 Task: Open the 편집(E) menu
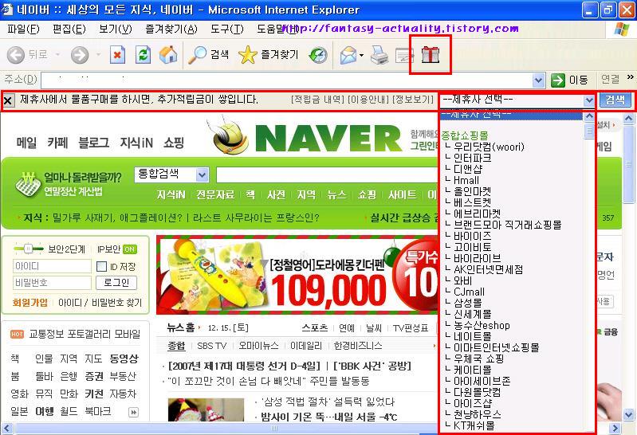point(69,29)
